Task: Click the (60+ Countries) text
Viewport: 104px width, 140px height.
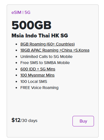Action: [x=61, y=44]
